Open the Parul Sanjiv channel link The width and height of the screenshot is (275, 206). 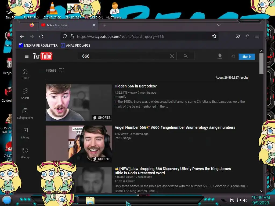point(123,138)
